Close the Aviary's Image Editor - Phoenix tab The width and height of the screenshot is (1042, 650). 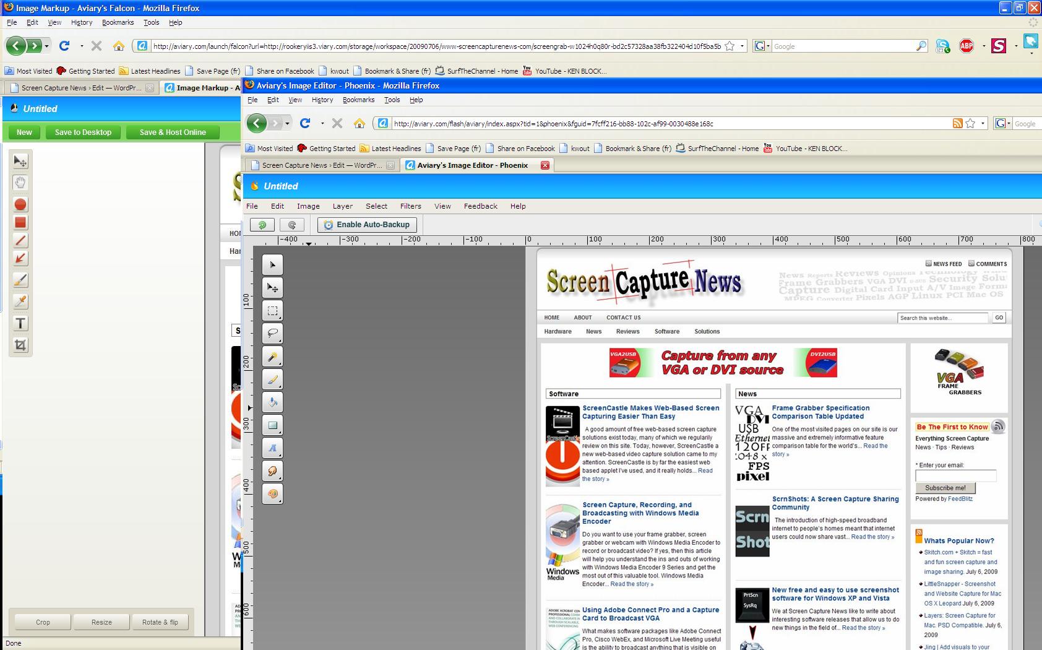(545, 165)
